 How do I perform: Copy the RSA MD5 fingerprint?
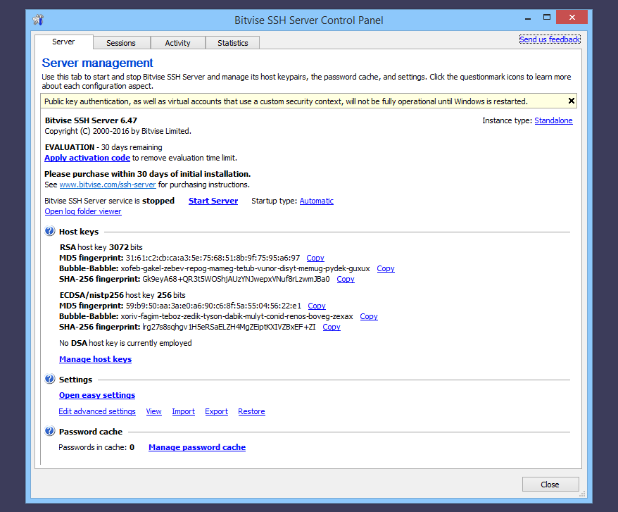(x=315, y=258)
